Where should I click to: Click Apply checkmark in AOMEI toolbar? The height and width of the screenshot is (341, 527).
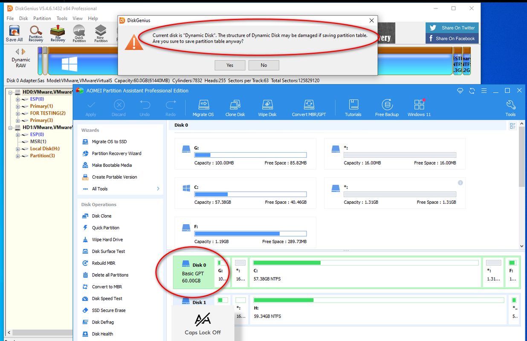tap(91, 108)
